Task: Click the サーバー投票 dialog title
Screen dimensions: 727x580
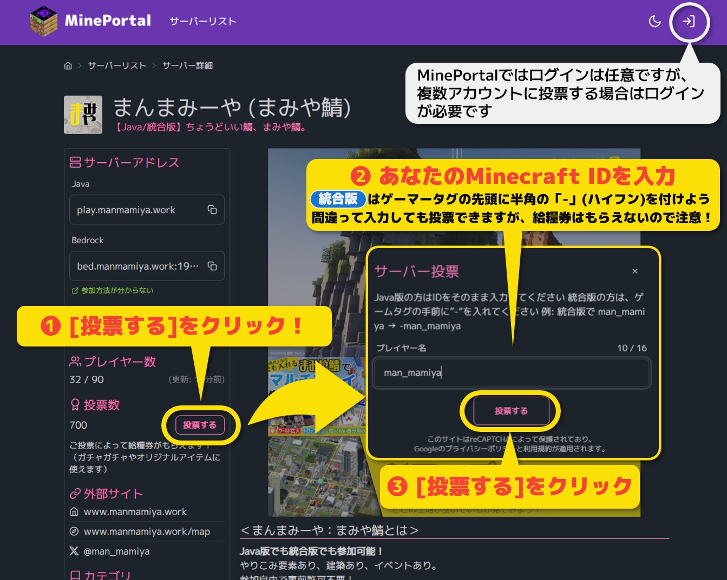Action: coord(417,271)
